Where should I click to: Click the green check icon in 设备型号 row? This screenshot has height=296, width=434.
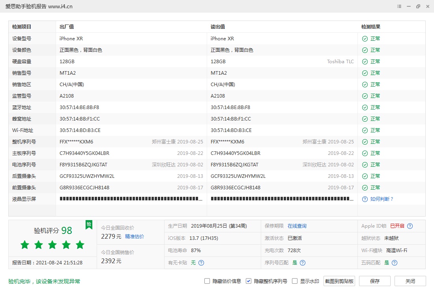(x=365, y=39)
